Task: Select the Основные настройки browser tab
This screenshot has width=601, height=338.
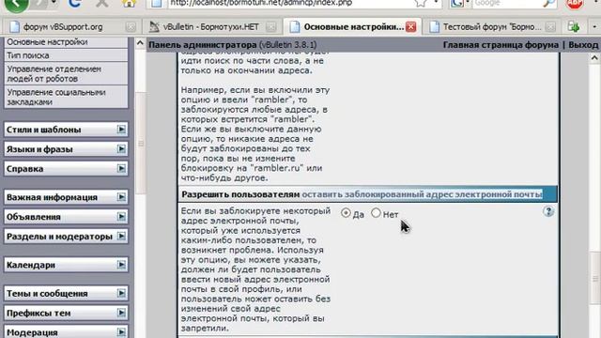Action: click(x=352, y=27)
